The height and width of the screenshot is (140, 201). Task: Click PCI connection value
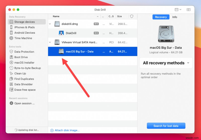[x=111, y=42]
